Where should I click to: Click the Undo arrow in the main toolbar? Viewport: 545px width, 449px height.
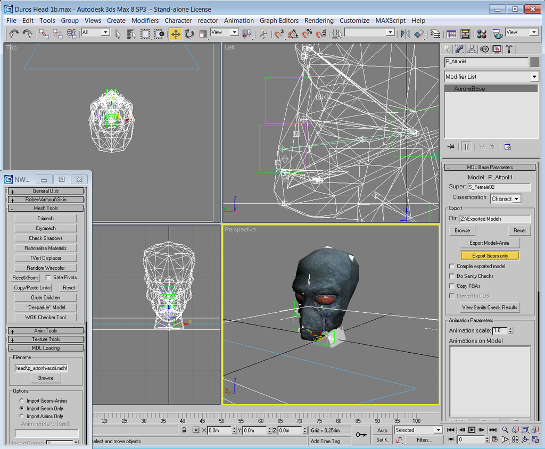13,34
